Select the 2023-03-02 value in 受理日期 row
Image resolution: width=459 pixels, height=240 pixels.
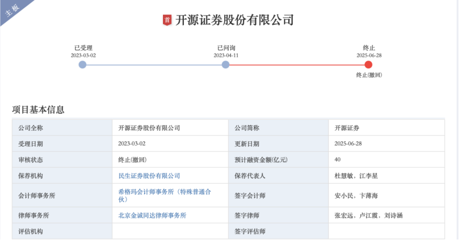point(131,143)
